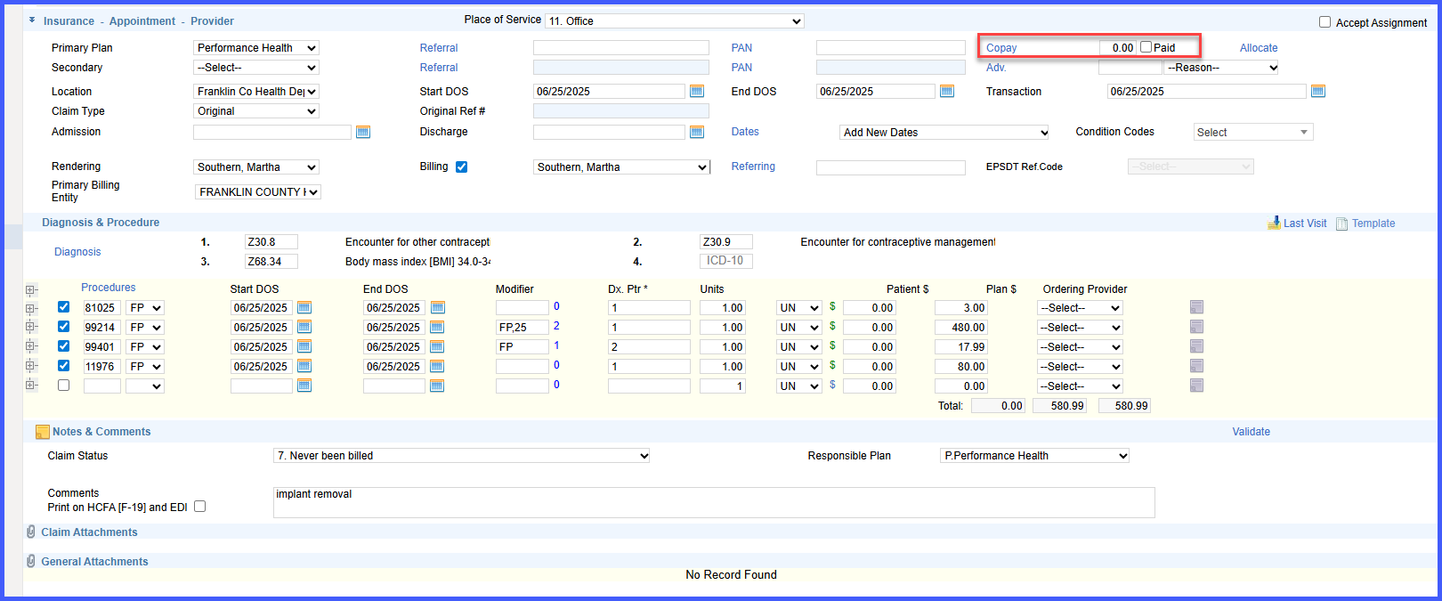
Task: Click the dollar sign icon for 99214 row
Action: click(x=832, y=326)
